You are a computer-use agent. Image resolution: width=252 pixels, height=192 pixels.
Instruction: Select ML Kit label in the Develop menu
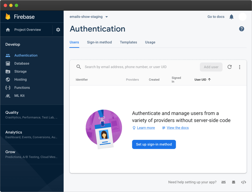coord(19,96)
